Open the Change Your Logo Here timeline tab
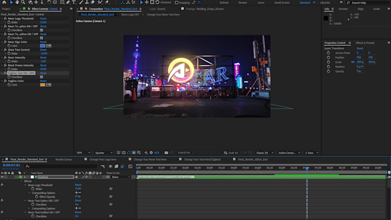The height and width of the screenshot is (220, 391). (x=103, y=159)
